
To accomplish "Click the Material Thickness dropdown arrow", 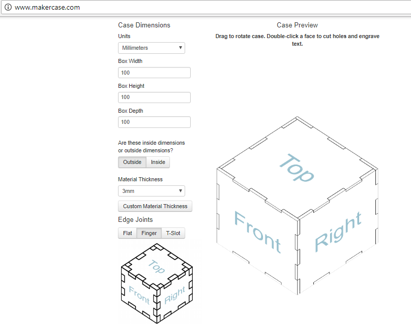I will 181,191.
